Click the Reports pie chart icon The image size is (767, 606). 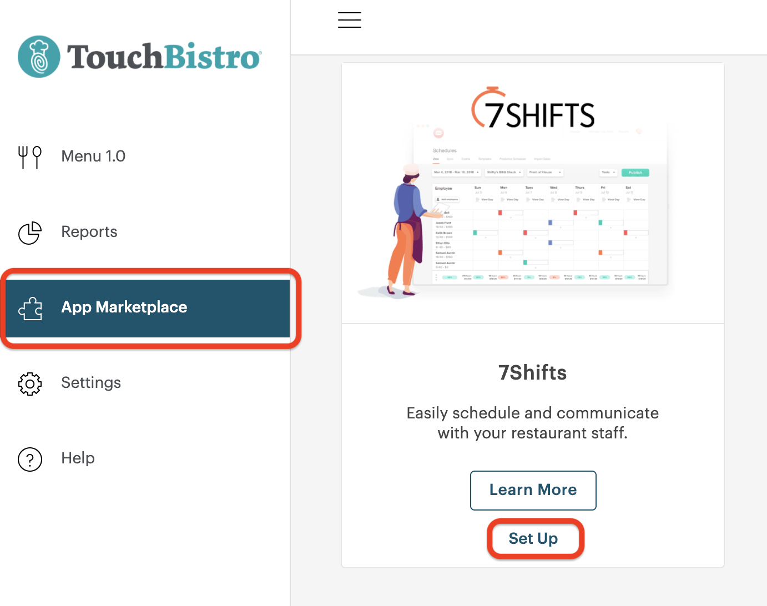coord(29,233)
